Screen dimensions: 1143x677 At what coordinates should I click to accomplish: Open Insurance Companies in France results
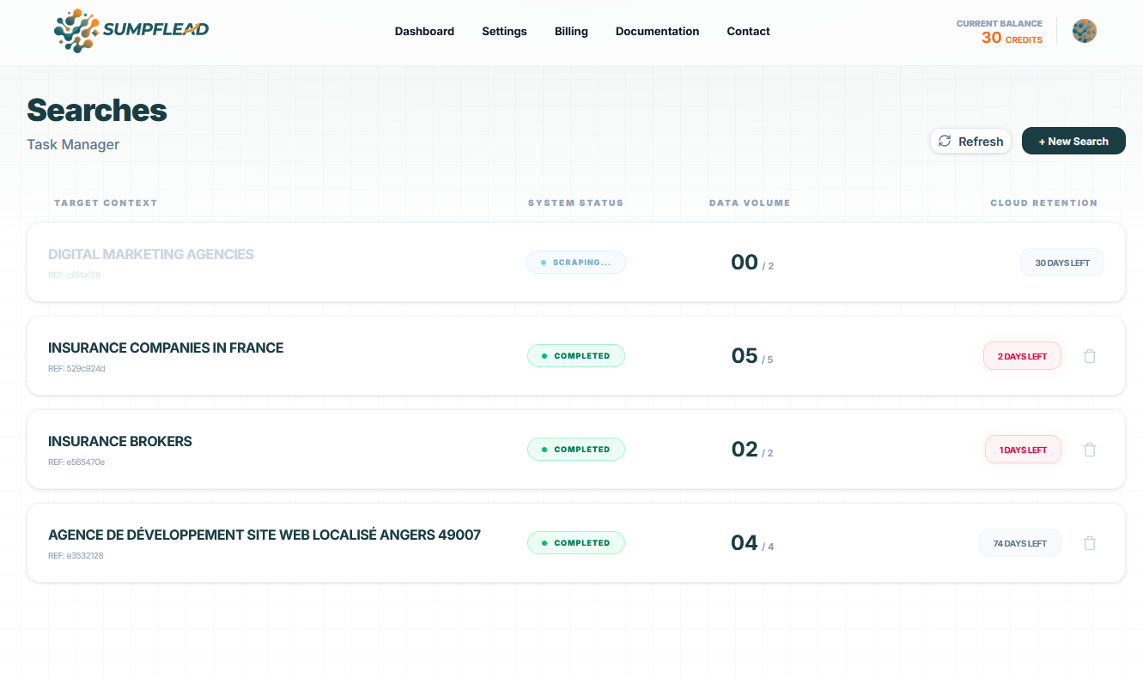coord(576,356)
